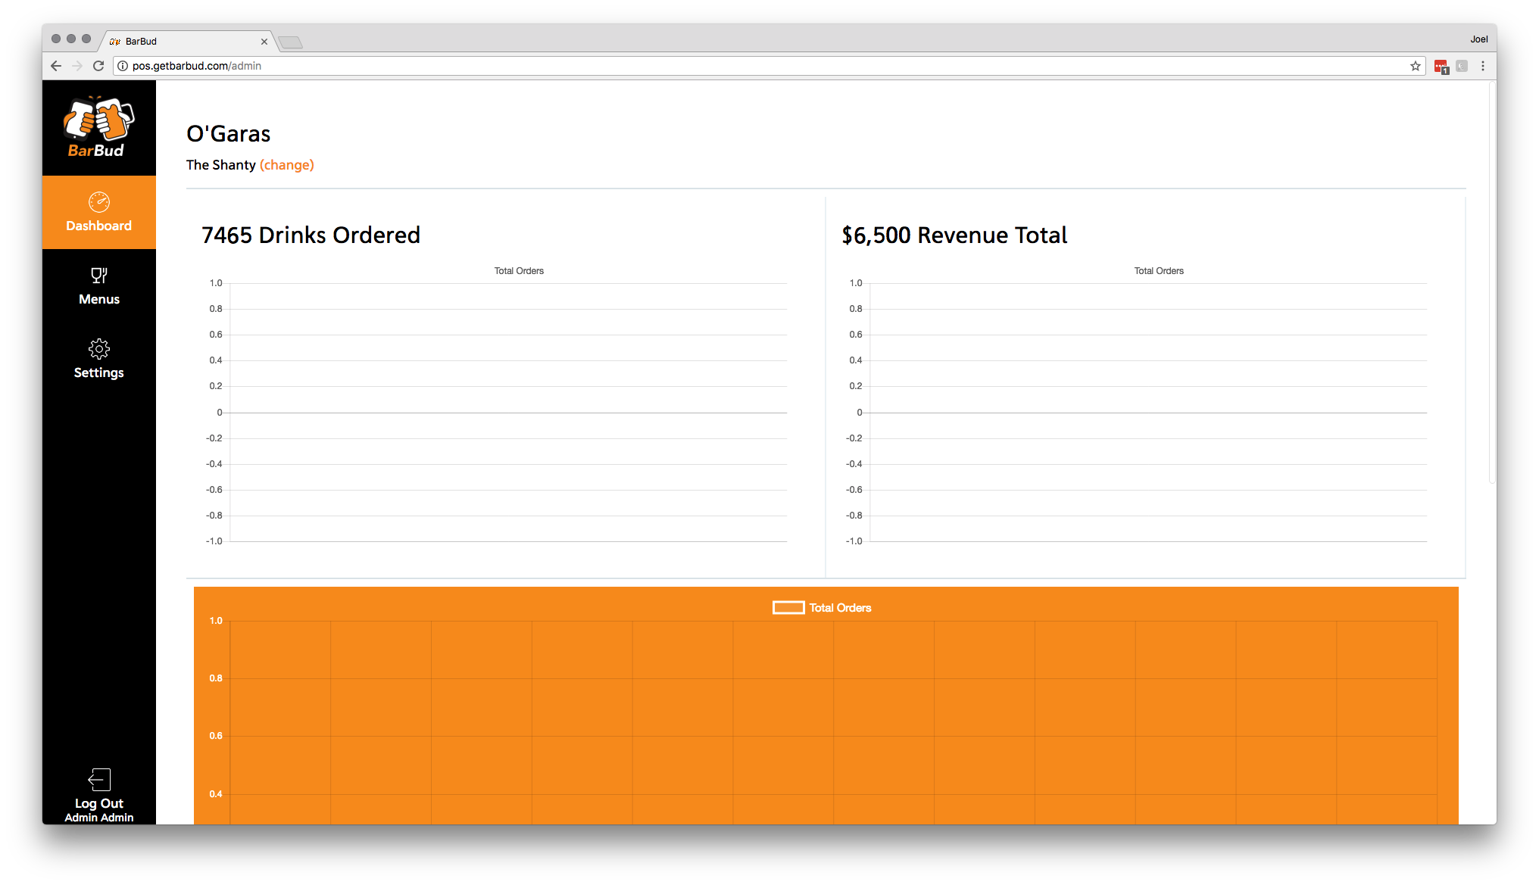
Task: Click Total Orders title of Drinks chart
Action: point(519,271)
